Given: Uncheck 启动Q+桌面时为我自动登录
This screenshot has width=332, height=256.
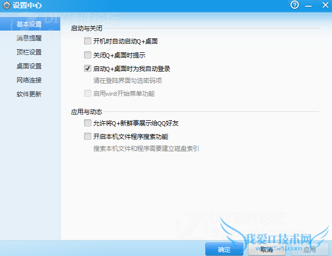Looking at the screenshot, I should (88, 68).
